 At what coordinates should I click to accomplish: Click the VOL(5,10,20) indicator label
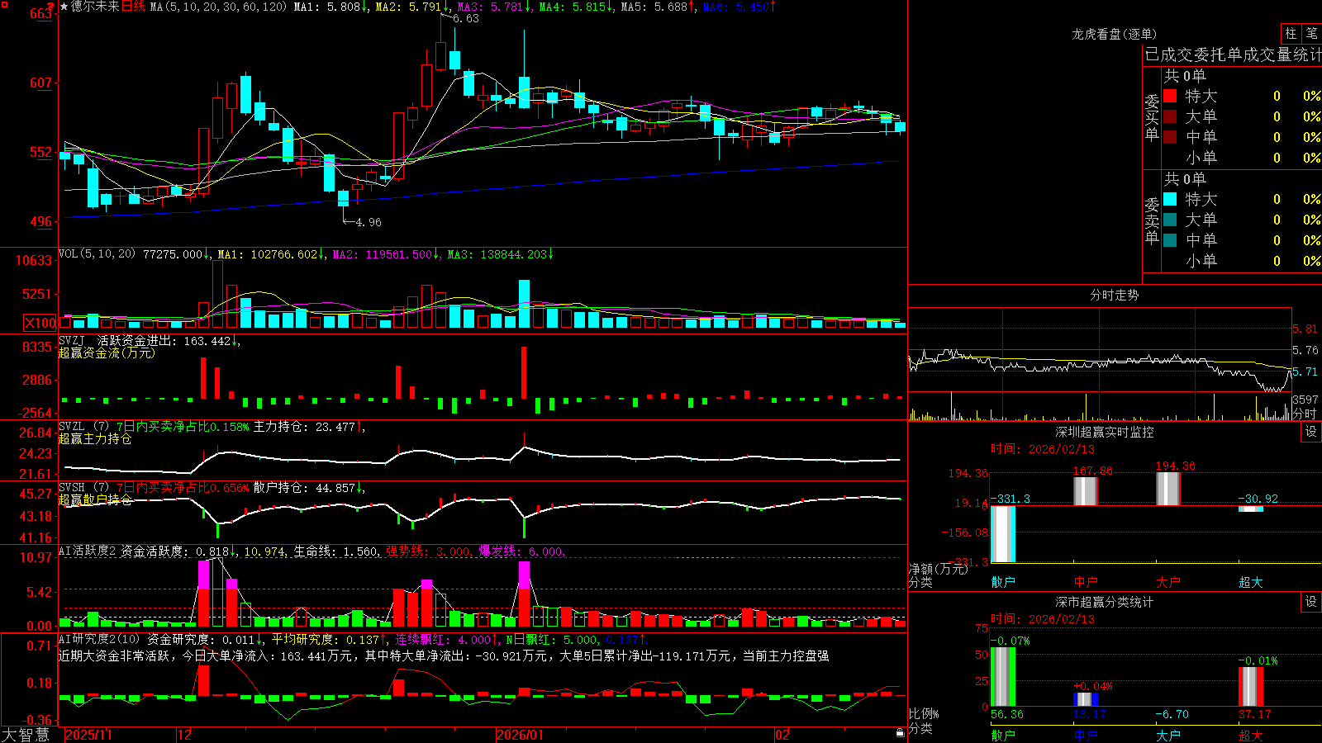[x=97, y=254]
